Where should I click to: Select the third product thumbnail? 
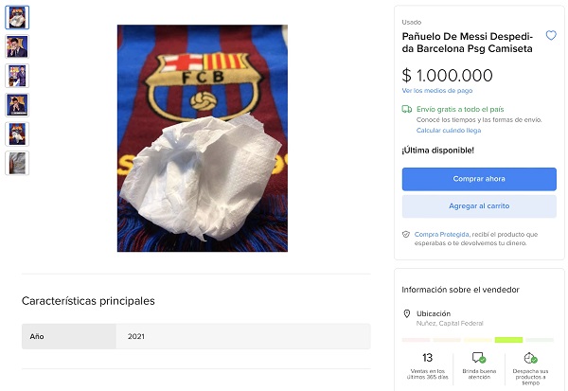point(17,76)
